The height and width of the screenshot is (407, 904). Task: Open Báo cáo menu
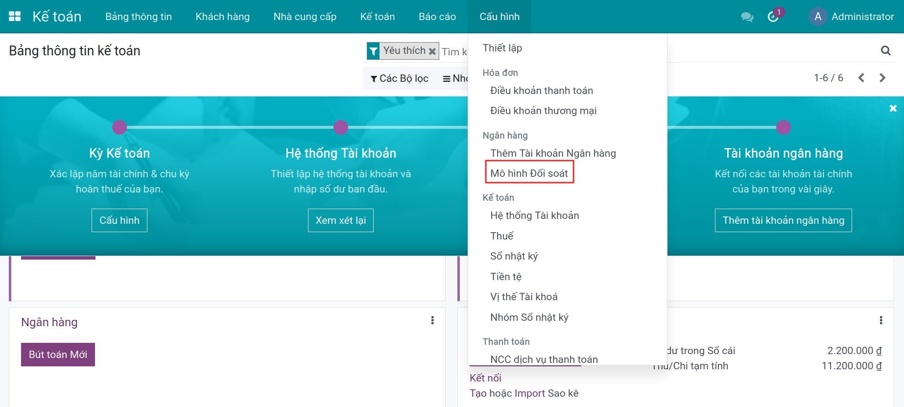pos(437,17)
